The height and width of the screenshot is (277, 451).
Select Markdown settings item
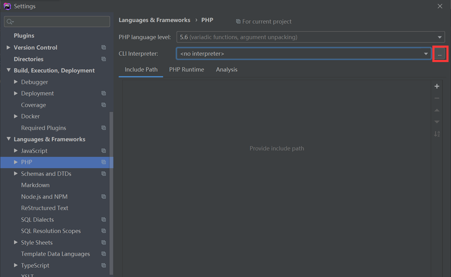tap(35, 185)
